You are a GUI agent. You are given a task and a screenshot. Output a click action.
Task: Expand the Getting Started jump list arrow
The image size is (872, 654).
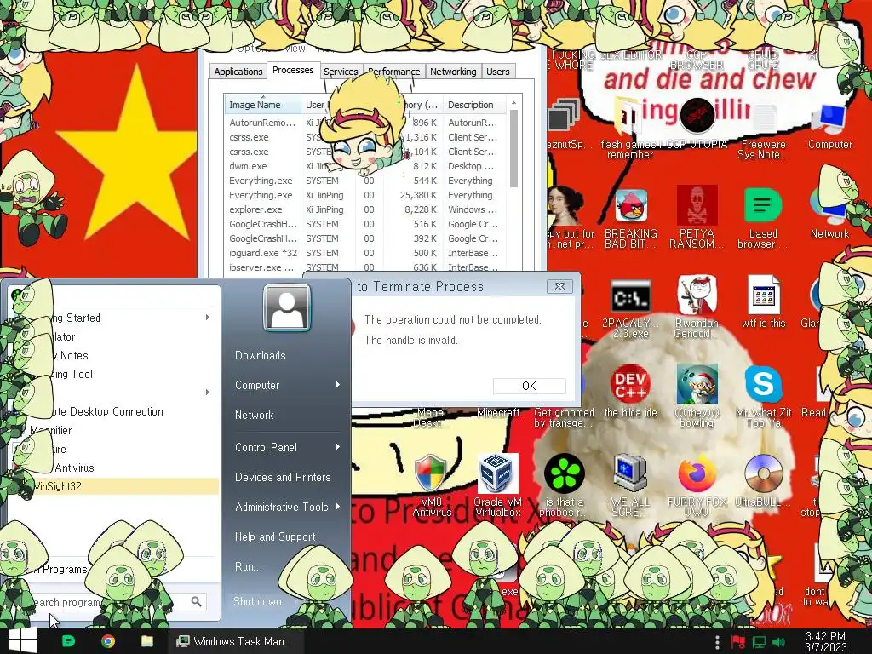208,318
